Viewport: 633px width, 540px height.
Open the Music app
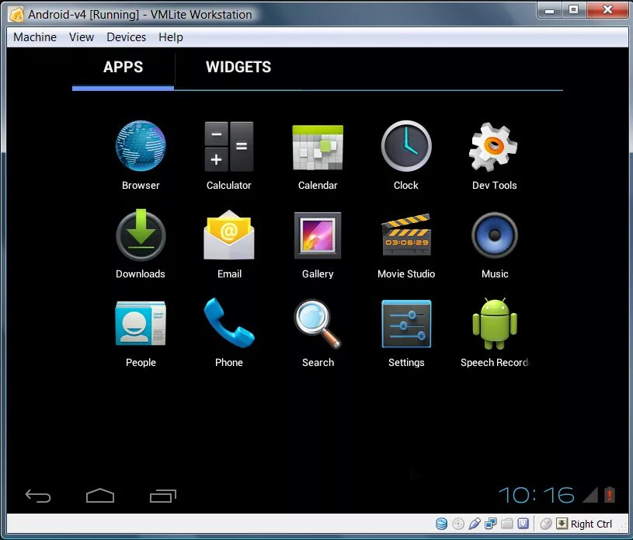pyautogui.click(x=495, y=235)
